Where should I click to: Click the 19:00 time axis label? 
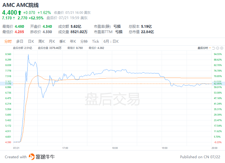[x=165, y=148]
